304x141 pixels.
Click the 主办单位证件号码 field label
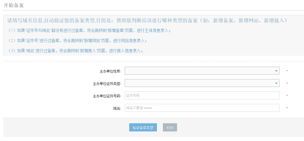(x=107, y=96)
